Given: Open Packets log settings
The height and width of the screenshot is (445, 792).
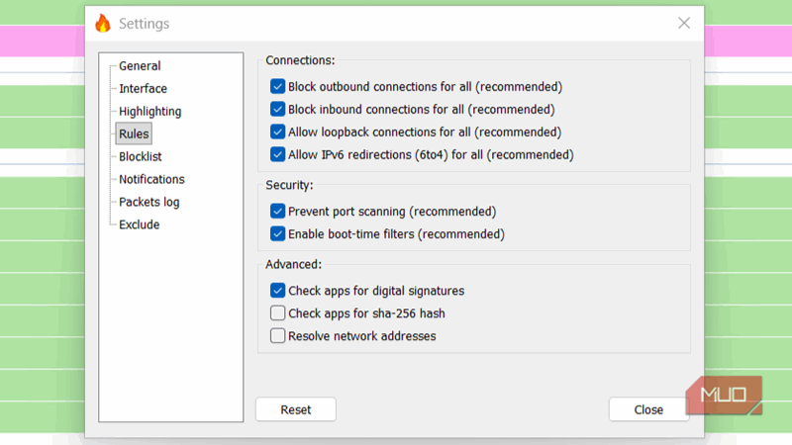Looking at the screenshot, I should pos(148,203).
